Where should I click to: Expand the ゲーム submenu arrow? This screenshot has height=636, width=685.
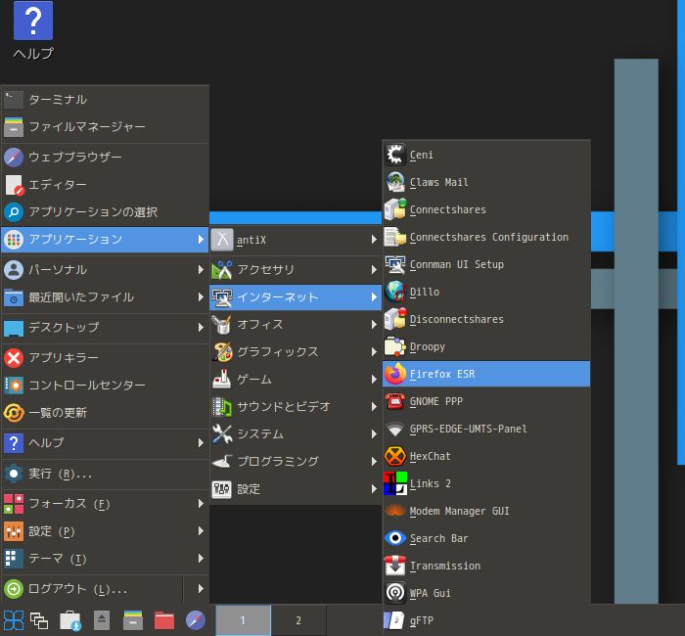[374, 380]
